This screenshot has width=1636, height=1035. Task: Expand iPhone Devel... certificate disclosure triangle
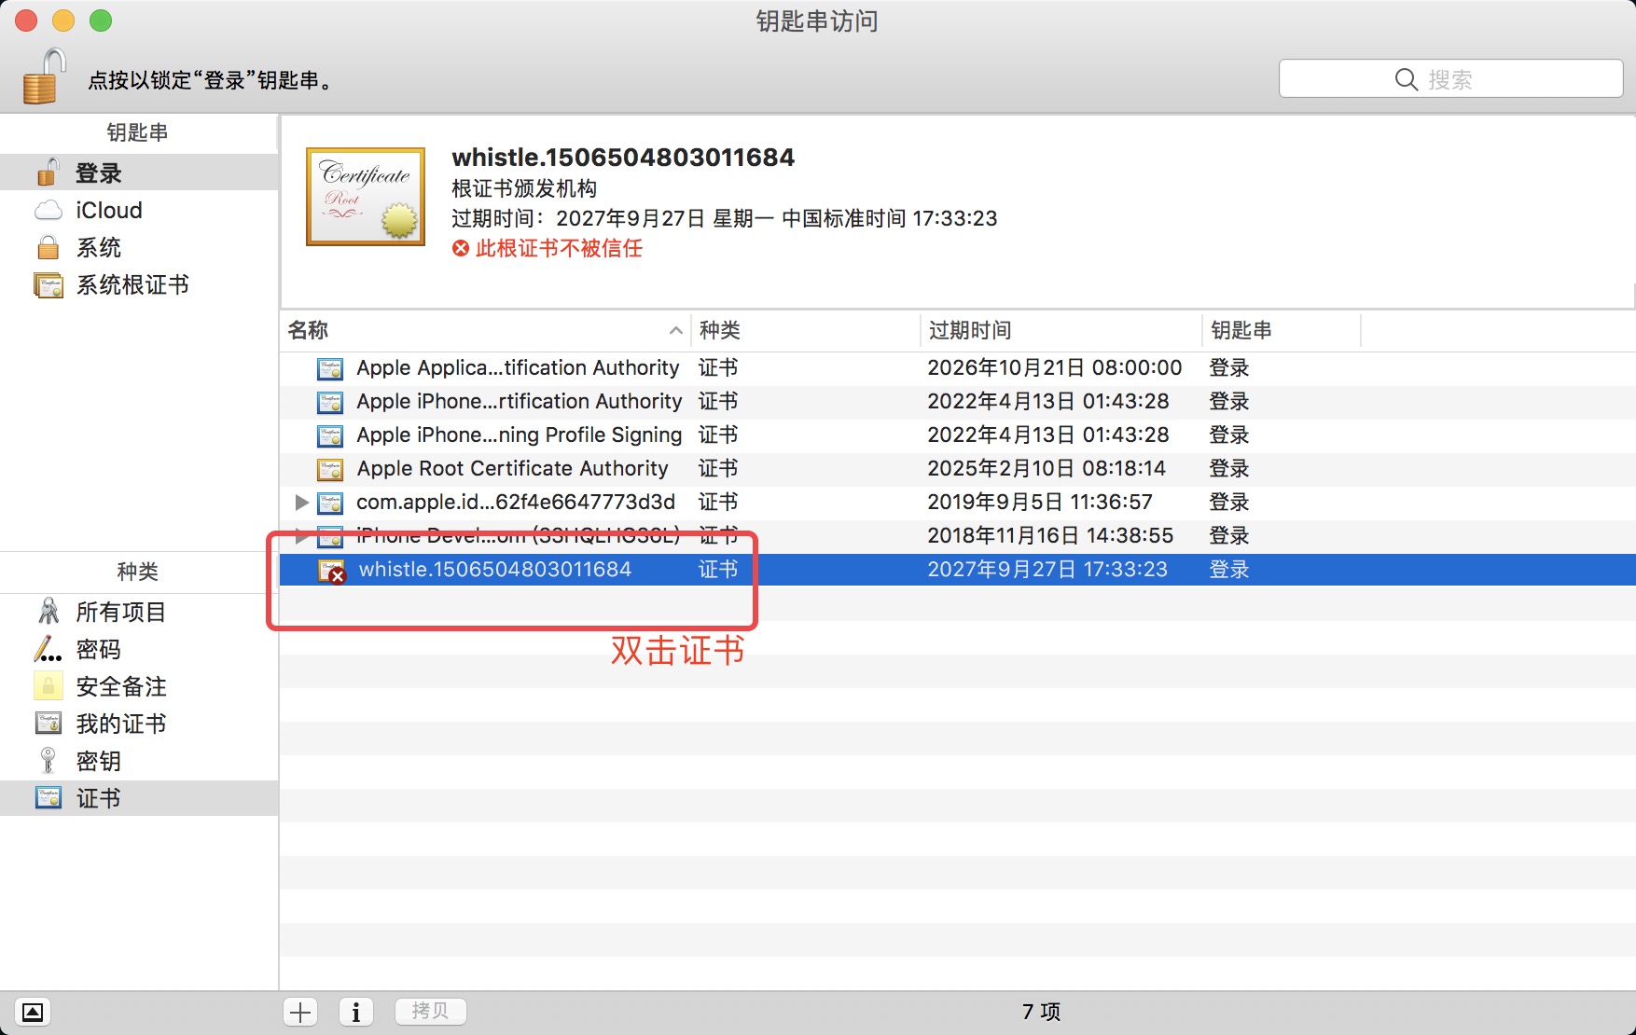301,535
